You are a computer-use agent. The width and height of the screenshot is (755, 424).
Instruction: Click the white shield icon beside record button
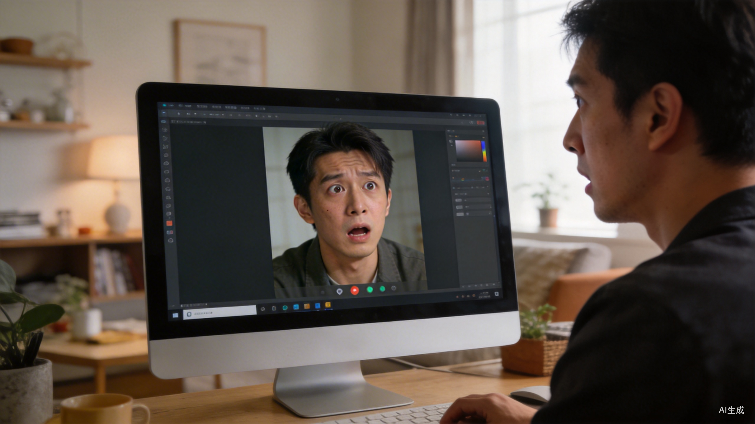pyautogui.click(x=340, y=291)
